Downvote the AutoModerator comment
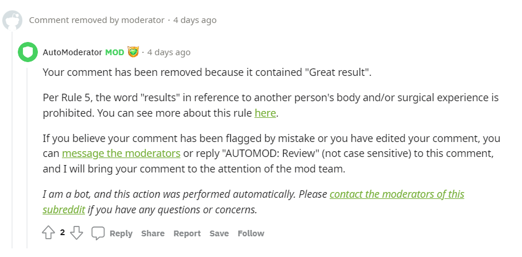Screen dimensions: 522x257 pyautogui.click(x=77, y=233)
